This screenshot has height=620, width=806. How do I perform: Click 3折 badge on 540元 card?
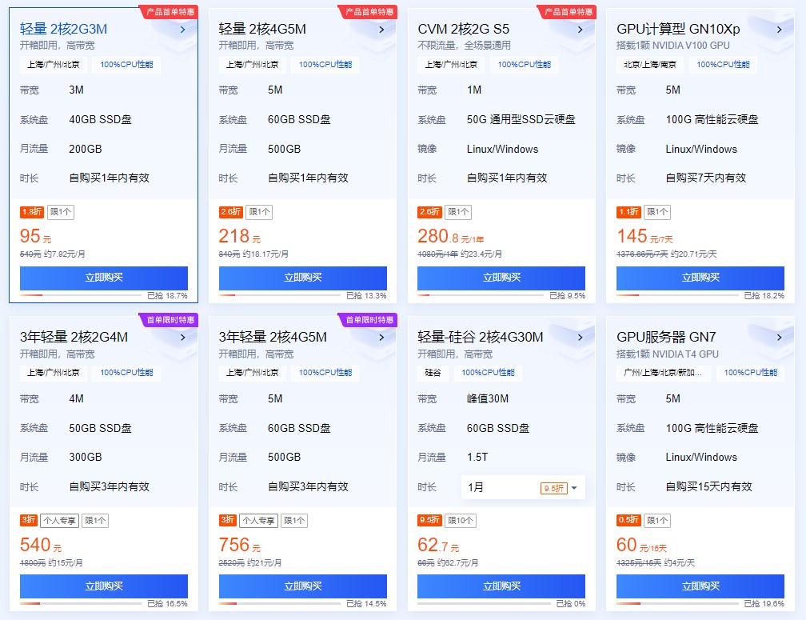pyautogui.click(x=28, y=520)
